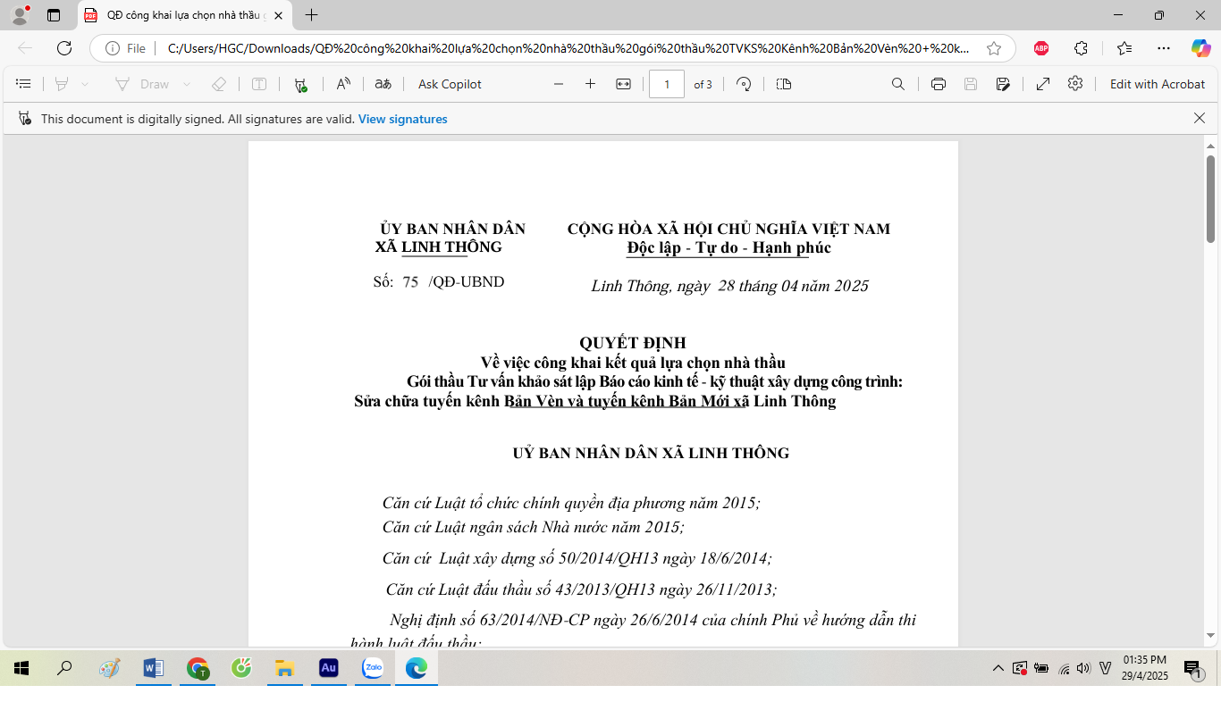Switch the Page view layout
The image size is (1221, 702).
[x=784, y=84]
